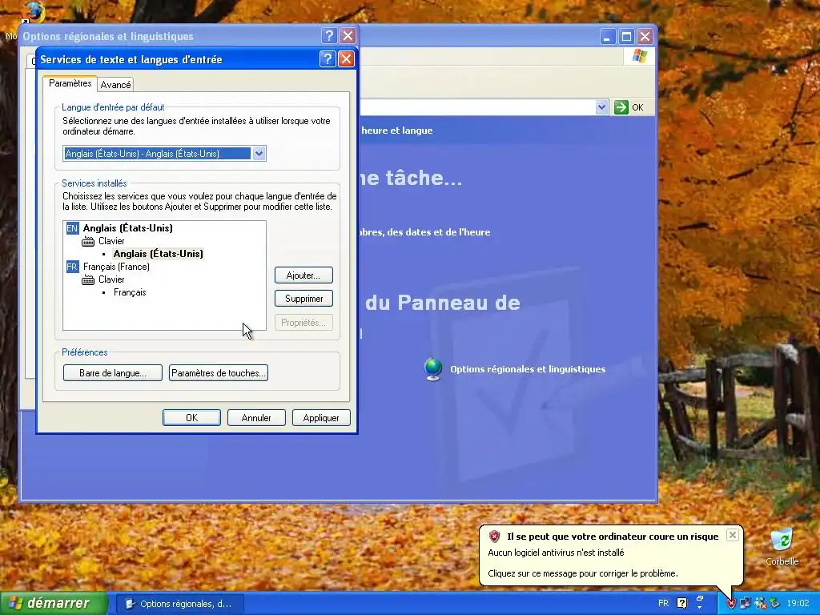Click the Windows flag logo in Control Panel window
Screen dimensions: 820x615
pyautogui.click(x=639, y=56)
